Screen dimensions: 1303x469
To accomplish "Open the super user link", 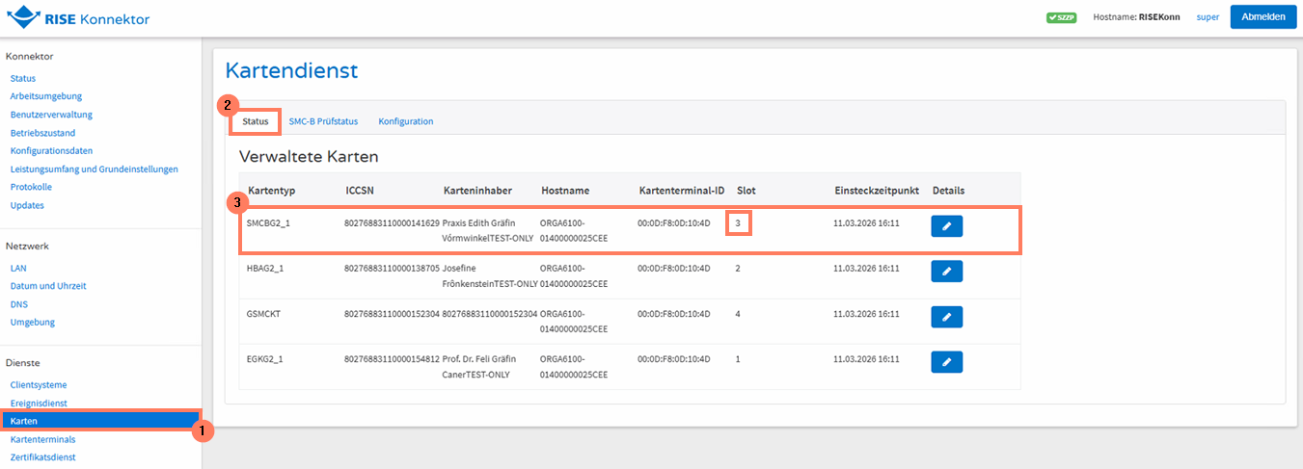I will click(1208, 17).
